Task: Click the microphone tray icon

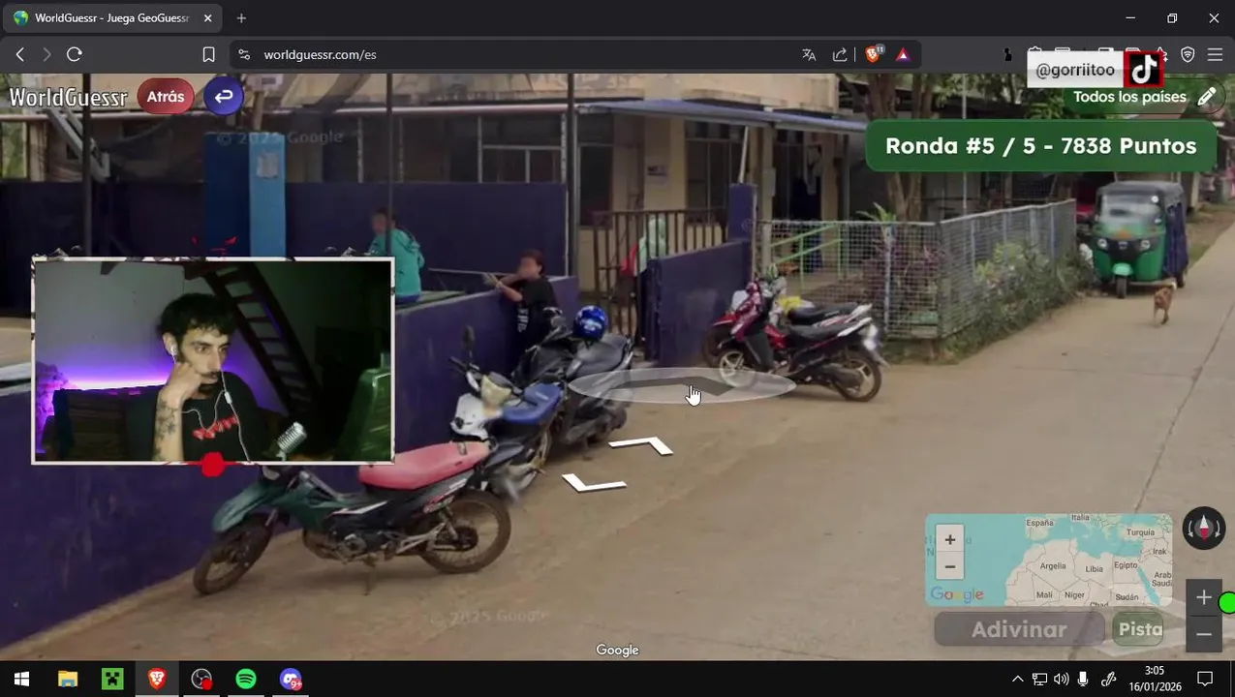Action: tap(1083, 679)
